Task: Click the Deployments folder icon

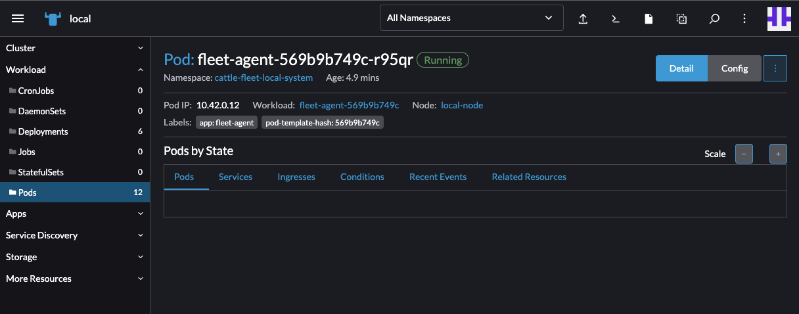Action: (x=12, y=131)
